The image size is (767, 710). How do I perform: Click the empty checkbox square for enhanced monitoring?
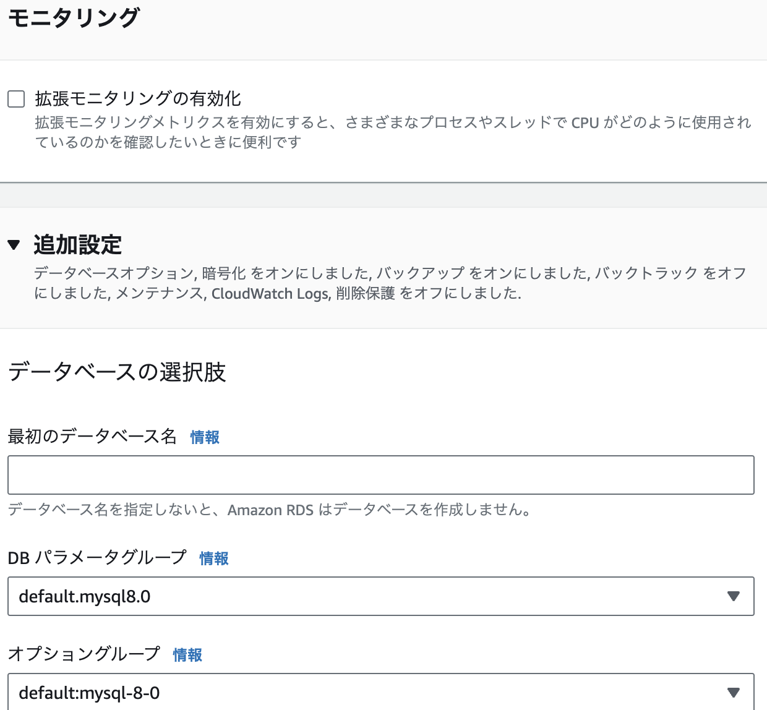pyautogui.click(x=15, y=98)
